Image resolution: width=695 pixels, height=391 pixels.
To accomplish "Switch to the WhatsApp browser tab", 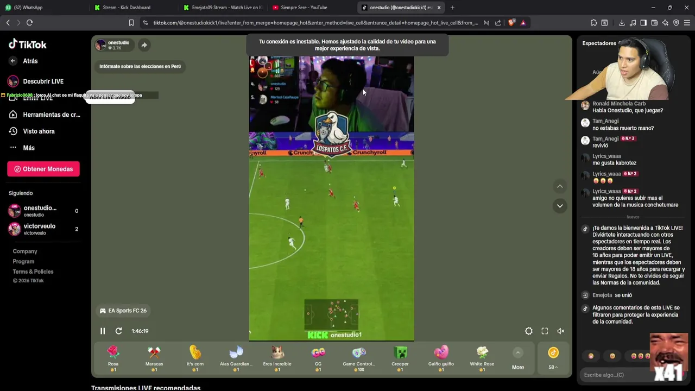I will click(x=43, y=8).
